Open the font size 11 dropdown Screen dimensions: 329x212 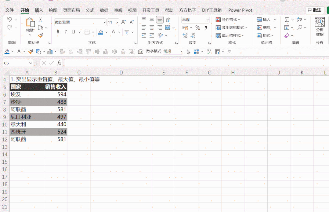[117, 22]
